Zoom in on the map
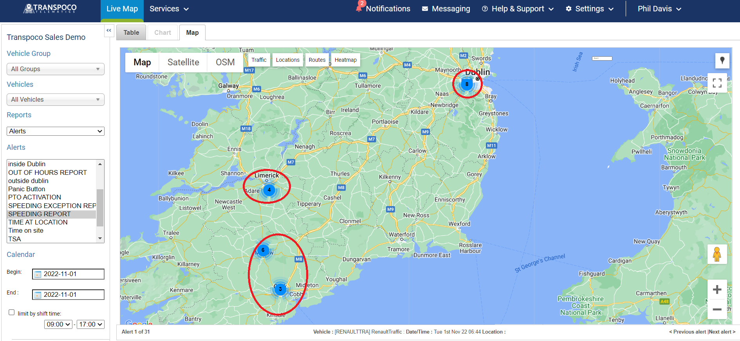The height and width of the screenshot is (341, 740). [x=717, y=289]
